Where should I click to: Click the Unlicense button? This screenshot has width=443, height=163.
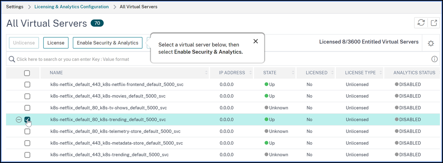(24, 43)
